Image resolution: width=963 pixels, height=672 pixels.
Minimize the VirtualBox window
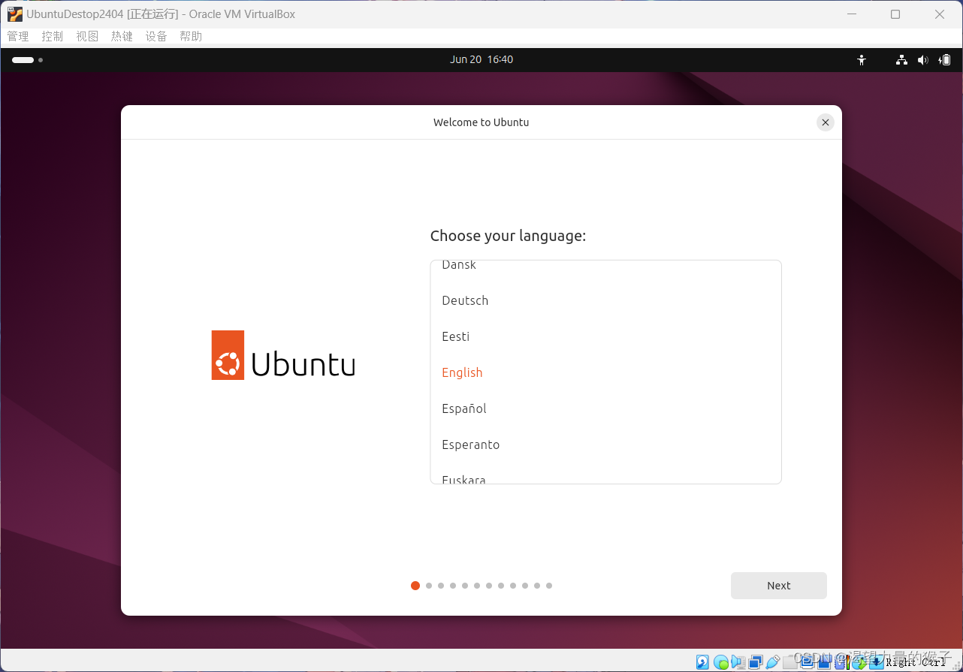[x=851, y=14]
